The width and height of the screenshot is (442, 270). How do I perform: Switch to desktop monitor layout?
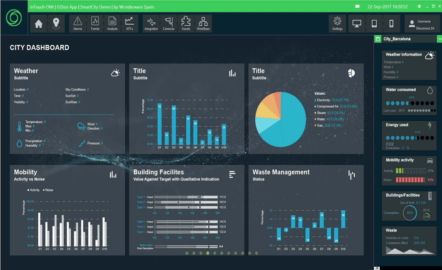tap(357, 24)
